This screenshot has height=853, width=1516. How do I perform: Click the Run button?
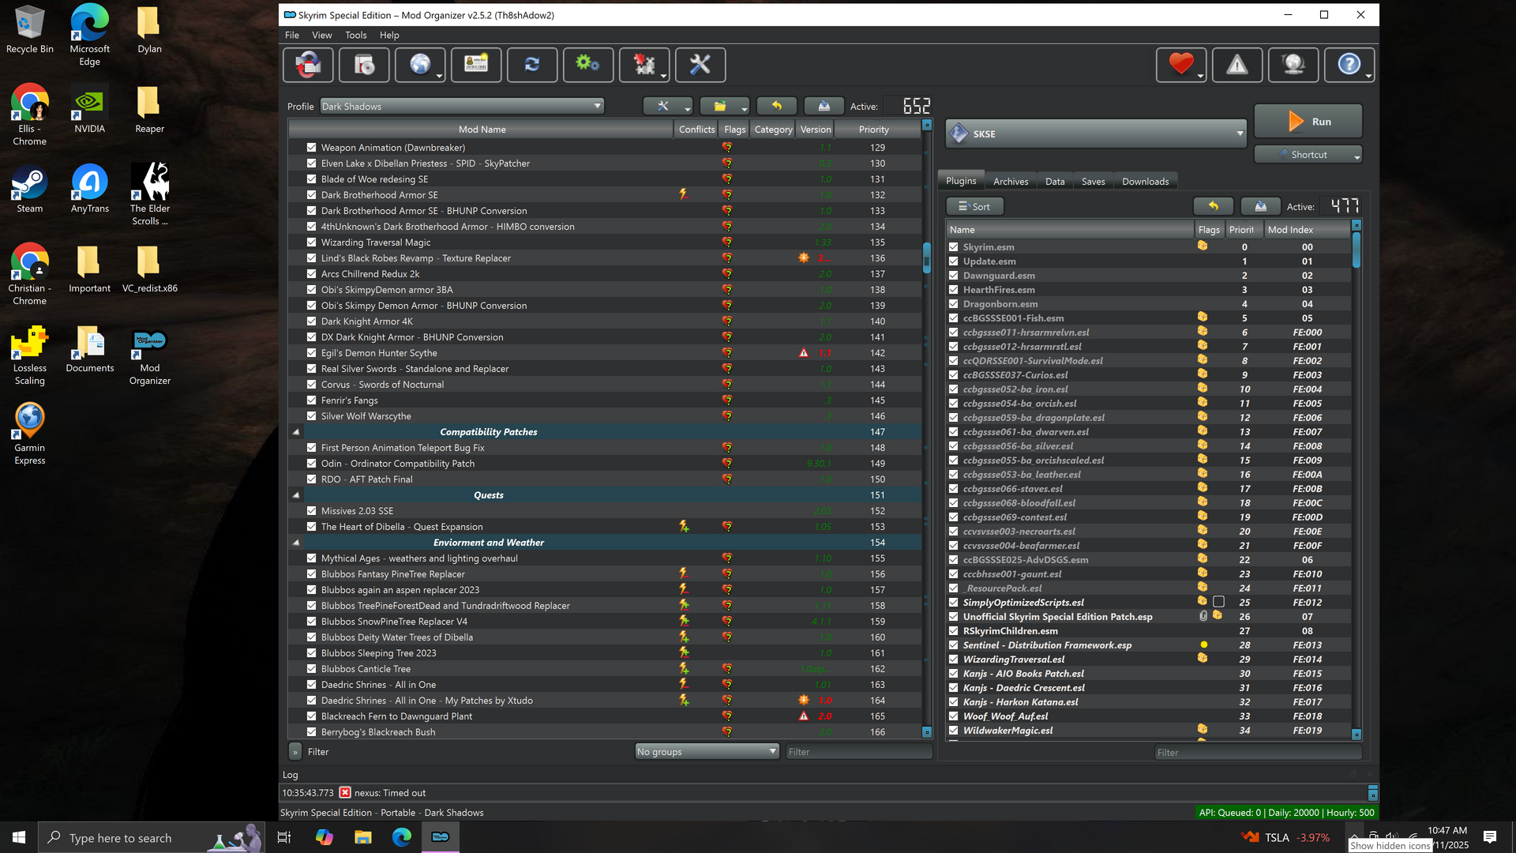(1308, 122)
